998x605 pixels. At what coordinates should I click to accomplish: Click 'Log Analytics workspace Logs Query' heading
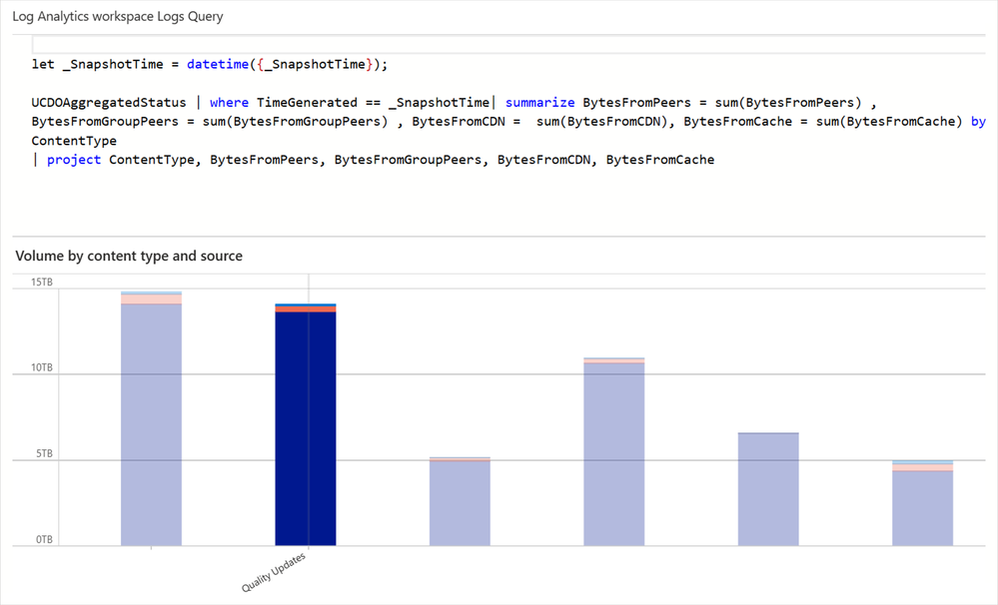tap(118, 17)
